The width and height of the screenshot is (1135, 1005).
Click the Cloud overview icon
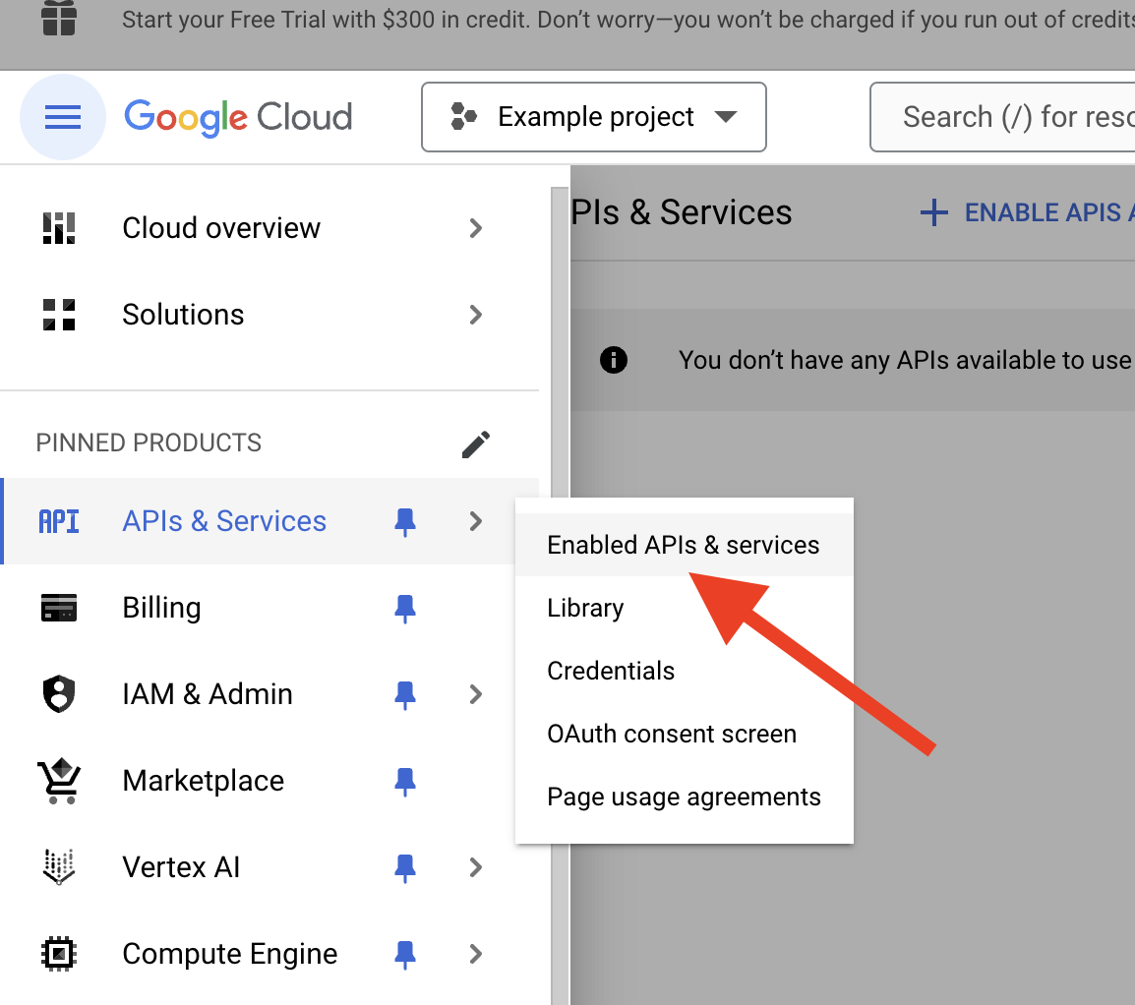[59, 228]
